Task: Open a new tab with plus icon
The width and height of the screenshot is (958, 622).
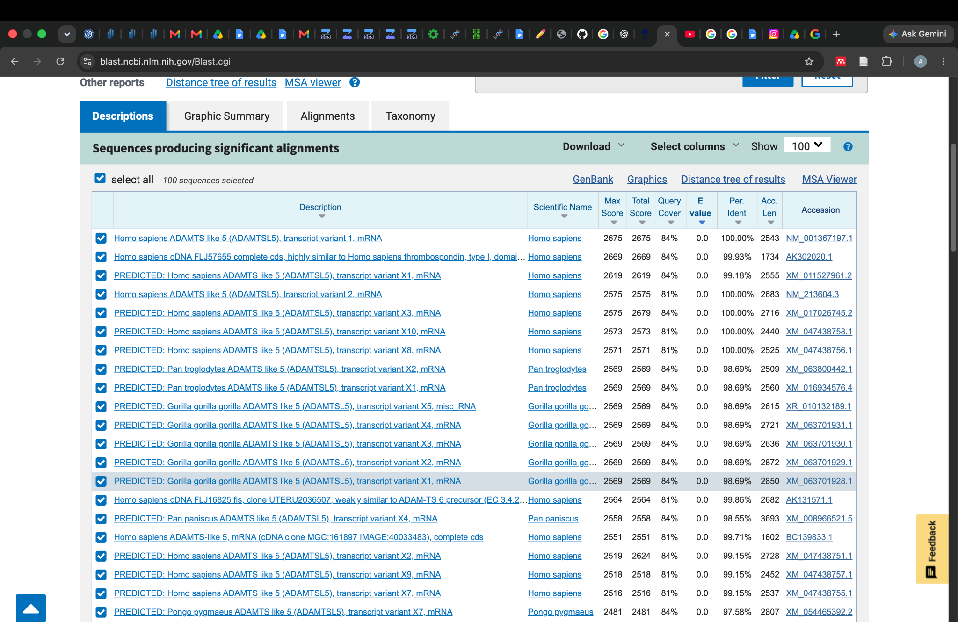Action: pyautogui.click(x=836, y=34)
